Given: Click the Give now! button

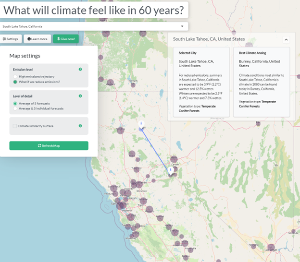Looking at the screenshot, I should click(x=66, y=39).
